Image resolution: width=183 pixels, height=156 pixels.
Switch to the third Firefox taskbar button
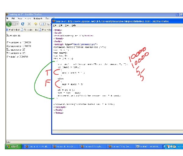pos(93,147)
